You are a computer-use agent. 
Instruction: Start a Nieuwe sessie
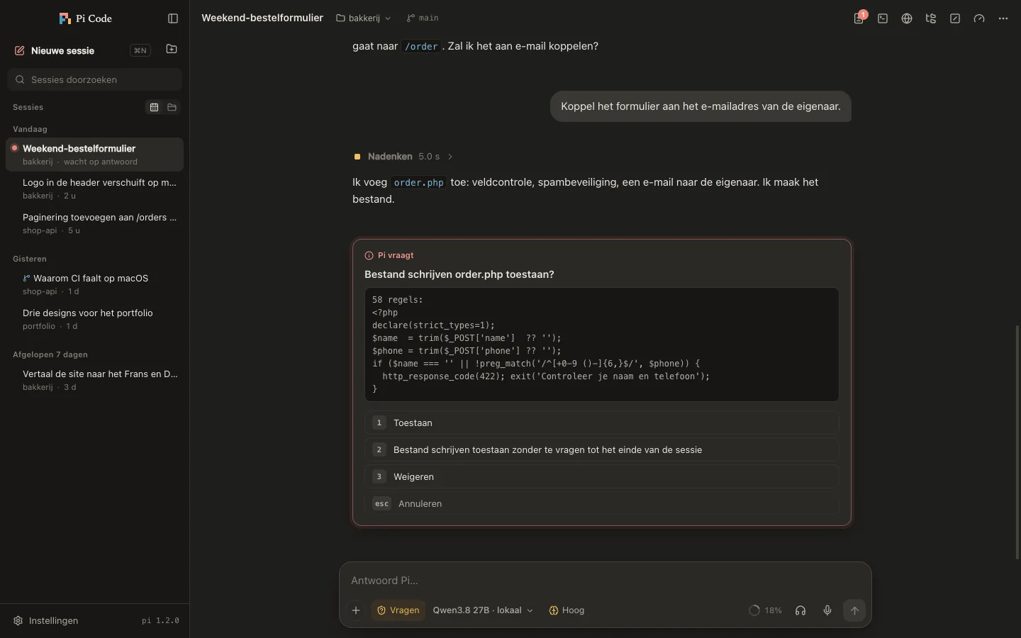(x=82, y=50)
